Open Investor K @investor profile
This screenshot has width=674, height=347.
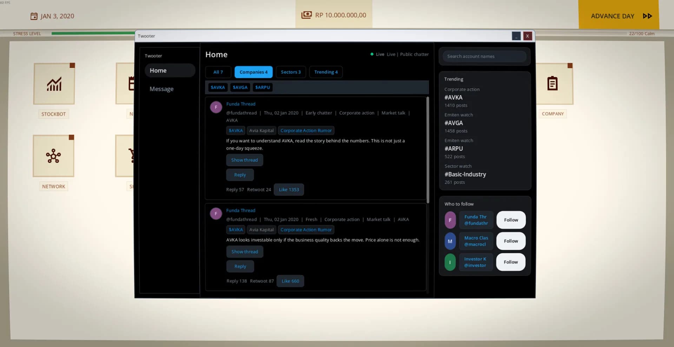[476, 262]
